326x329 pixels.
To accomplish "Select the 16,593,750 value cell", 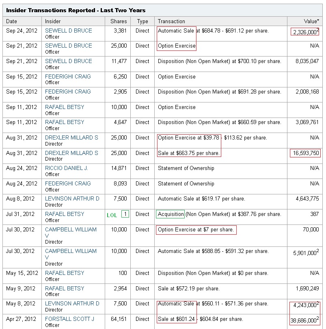I will [x=305, y=153].
